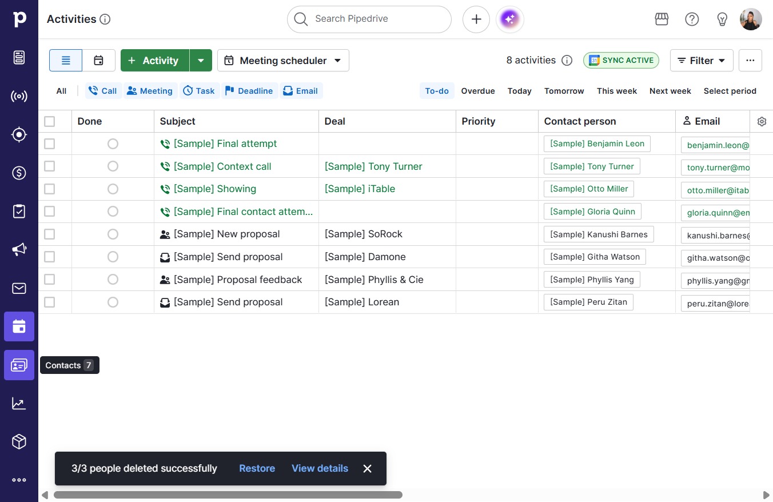Show To-do activities
The image size is (773, 502).
(437, 91)
